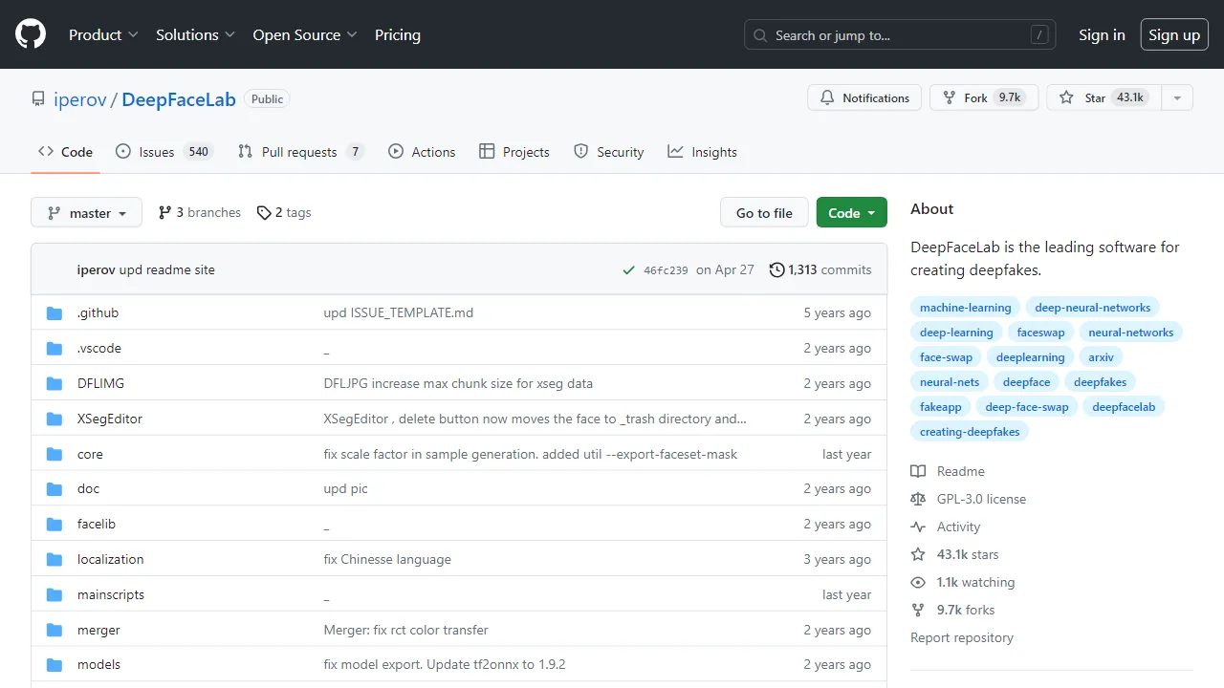Click the arxiv topic tag
The height and width of the screenshot is (688, 1224).
tap(1102, 357)
